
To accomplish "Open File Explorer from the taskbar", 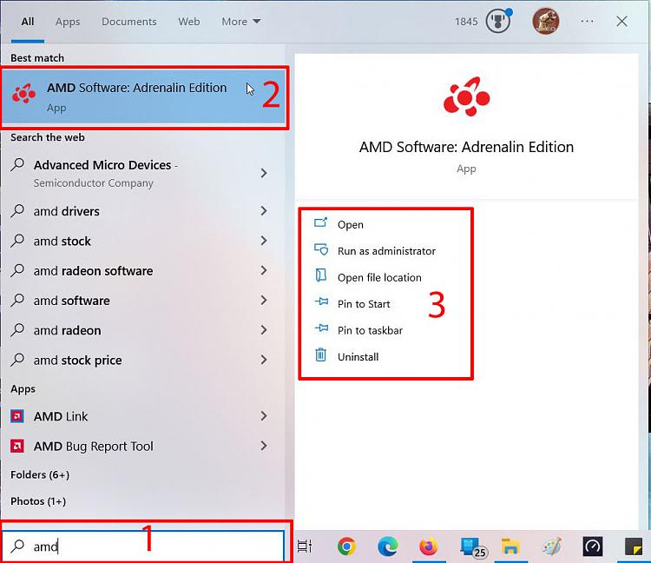I will [x=510, y=546].
